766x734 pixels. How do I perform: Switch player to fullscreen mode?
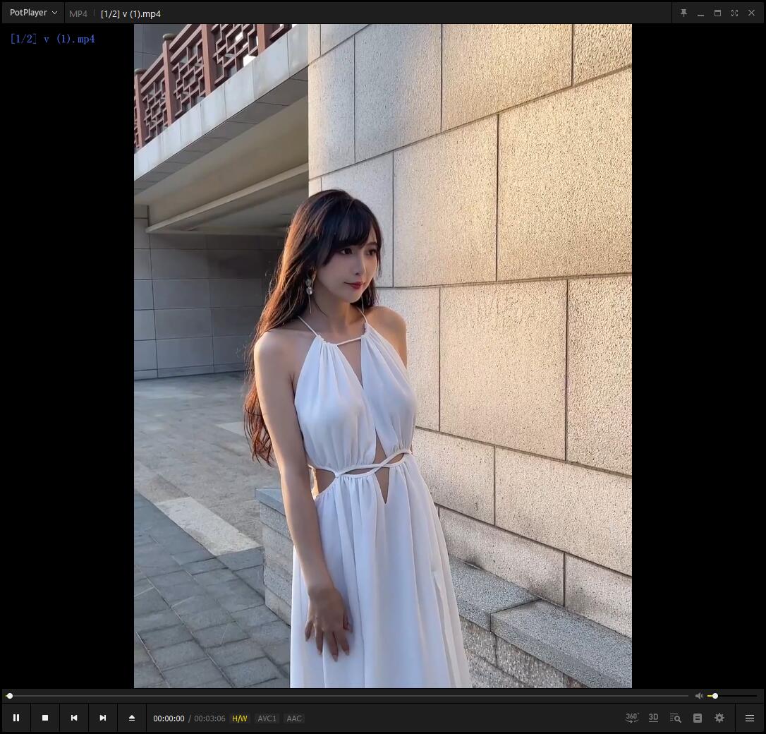pyautogui.click(x=734, y=13)
